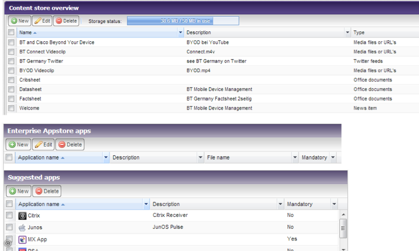
Task: Tick the Datasheet row checkbox
Action: [11, 89]
